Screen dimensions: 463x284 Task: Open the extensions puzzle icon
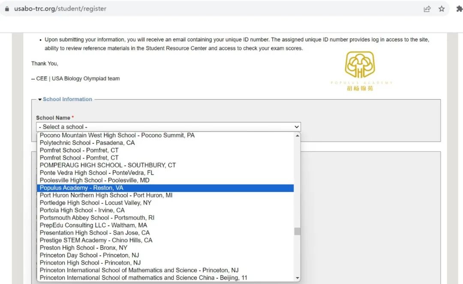click(x=459, y=9)
